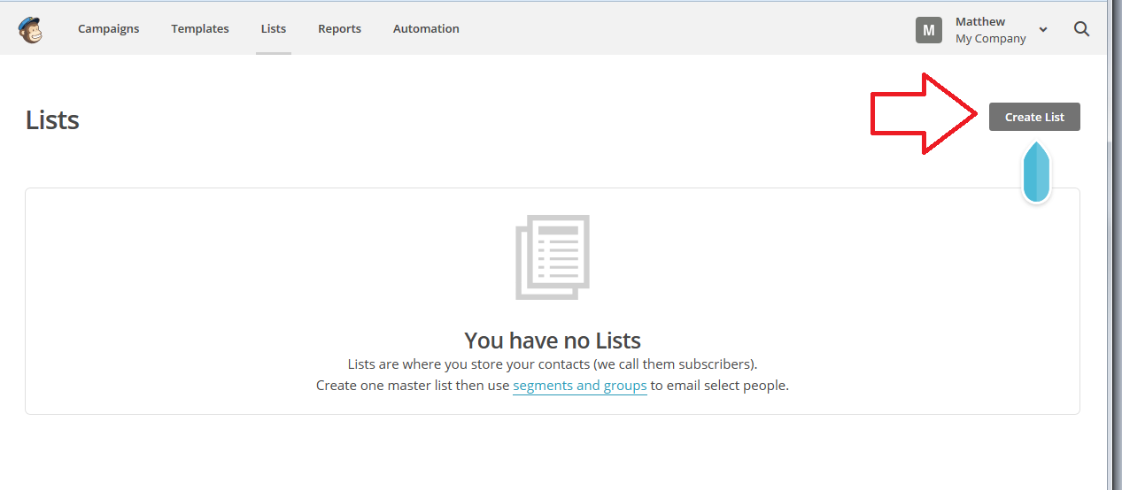The image size is (1122, 490).
Task: Click the vertical scrollbar on the right
Action: [x=1114, y=265]
